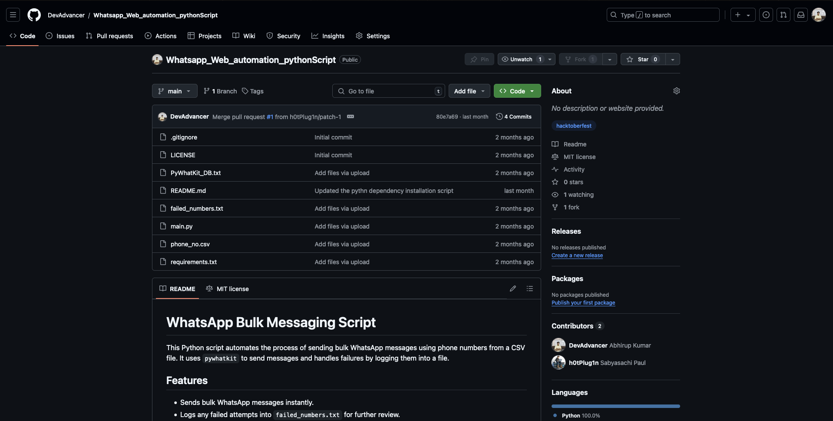
Task: Open the Projects tab
Action: [205, 36]
